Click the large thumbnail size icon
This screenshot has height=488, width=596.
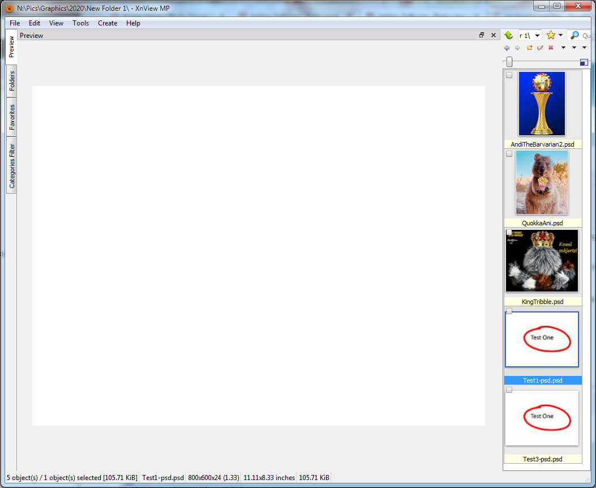tap(584, 62)
